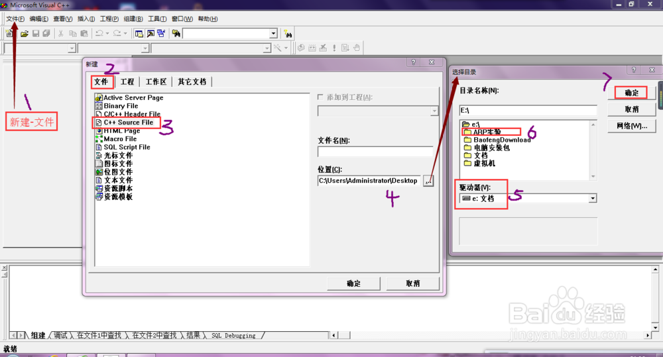This screenshot has height=357, width=663.
Task: Click the Redo arrow icon
Action: click(x=117, y=33)
